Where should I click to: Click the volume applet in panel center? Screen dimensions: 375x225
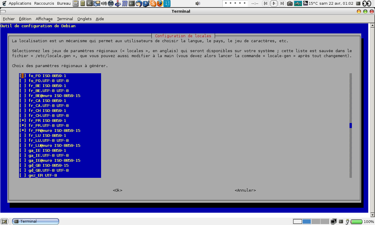click(198, 4)
